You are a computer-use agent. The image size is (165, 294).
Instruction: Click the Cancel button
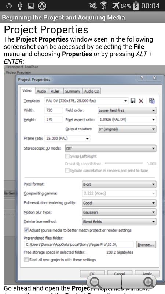[120, 274]
